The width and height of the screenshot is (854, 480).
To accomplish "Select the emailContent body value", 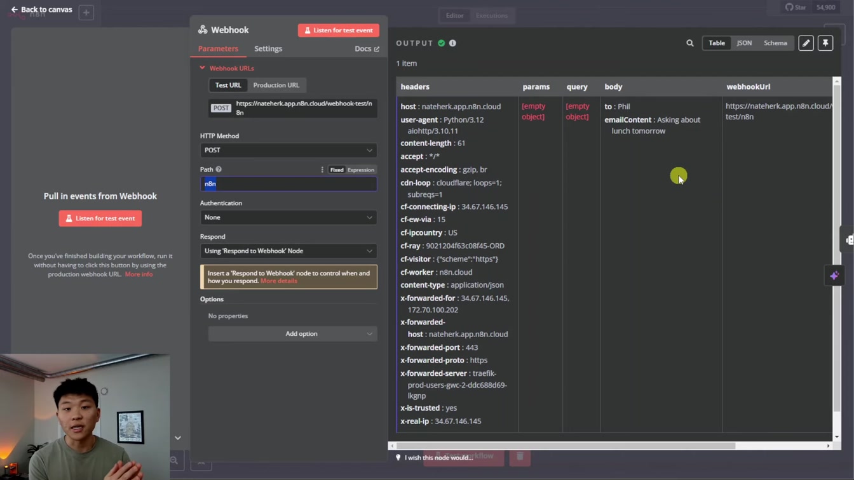I will tap(653, 126).
